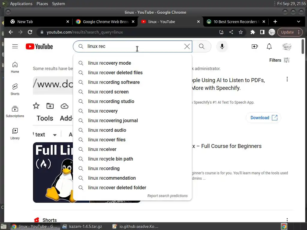
Task: Pick suggestion linux recovering journal
Action: 132,120
